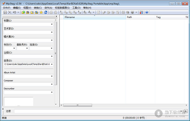Click the blue Help question mark icon
The image size is (190, 121).
coord(147,12)
